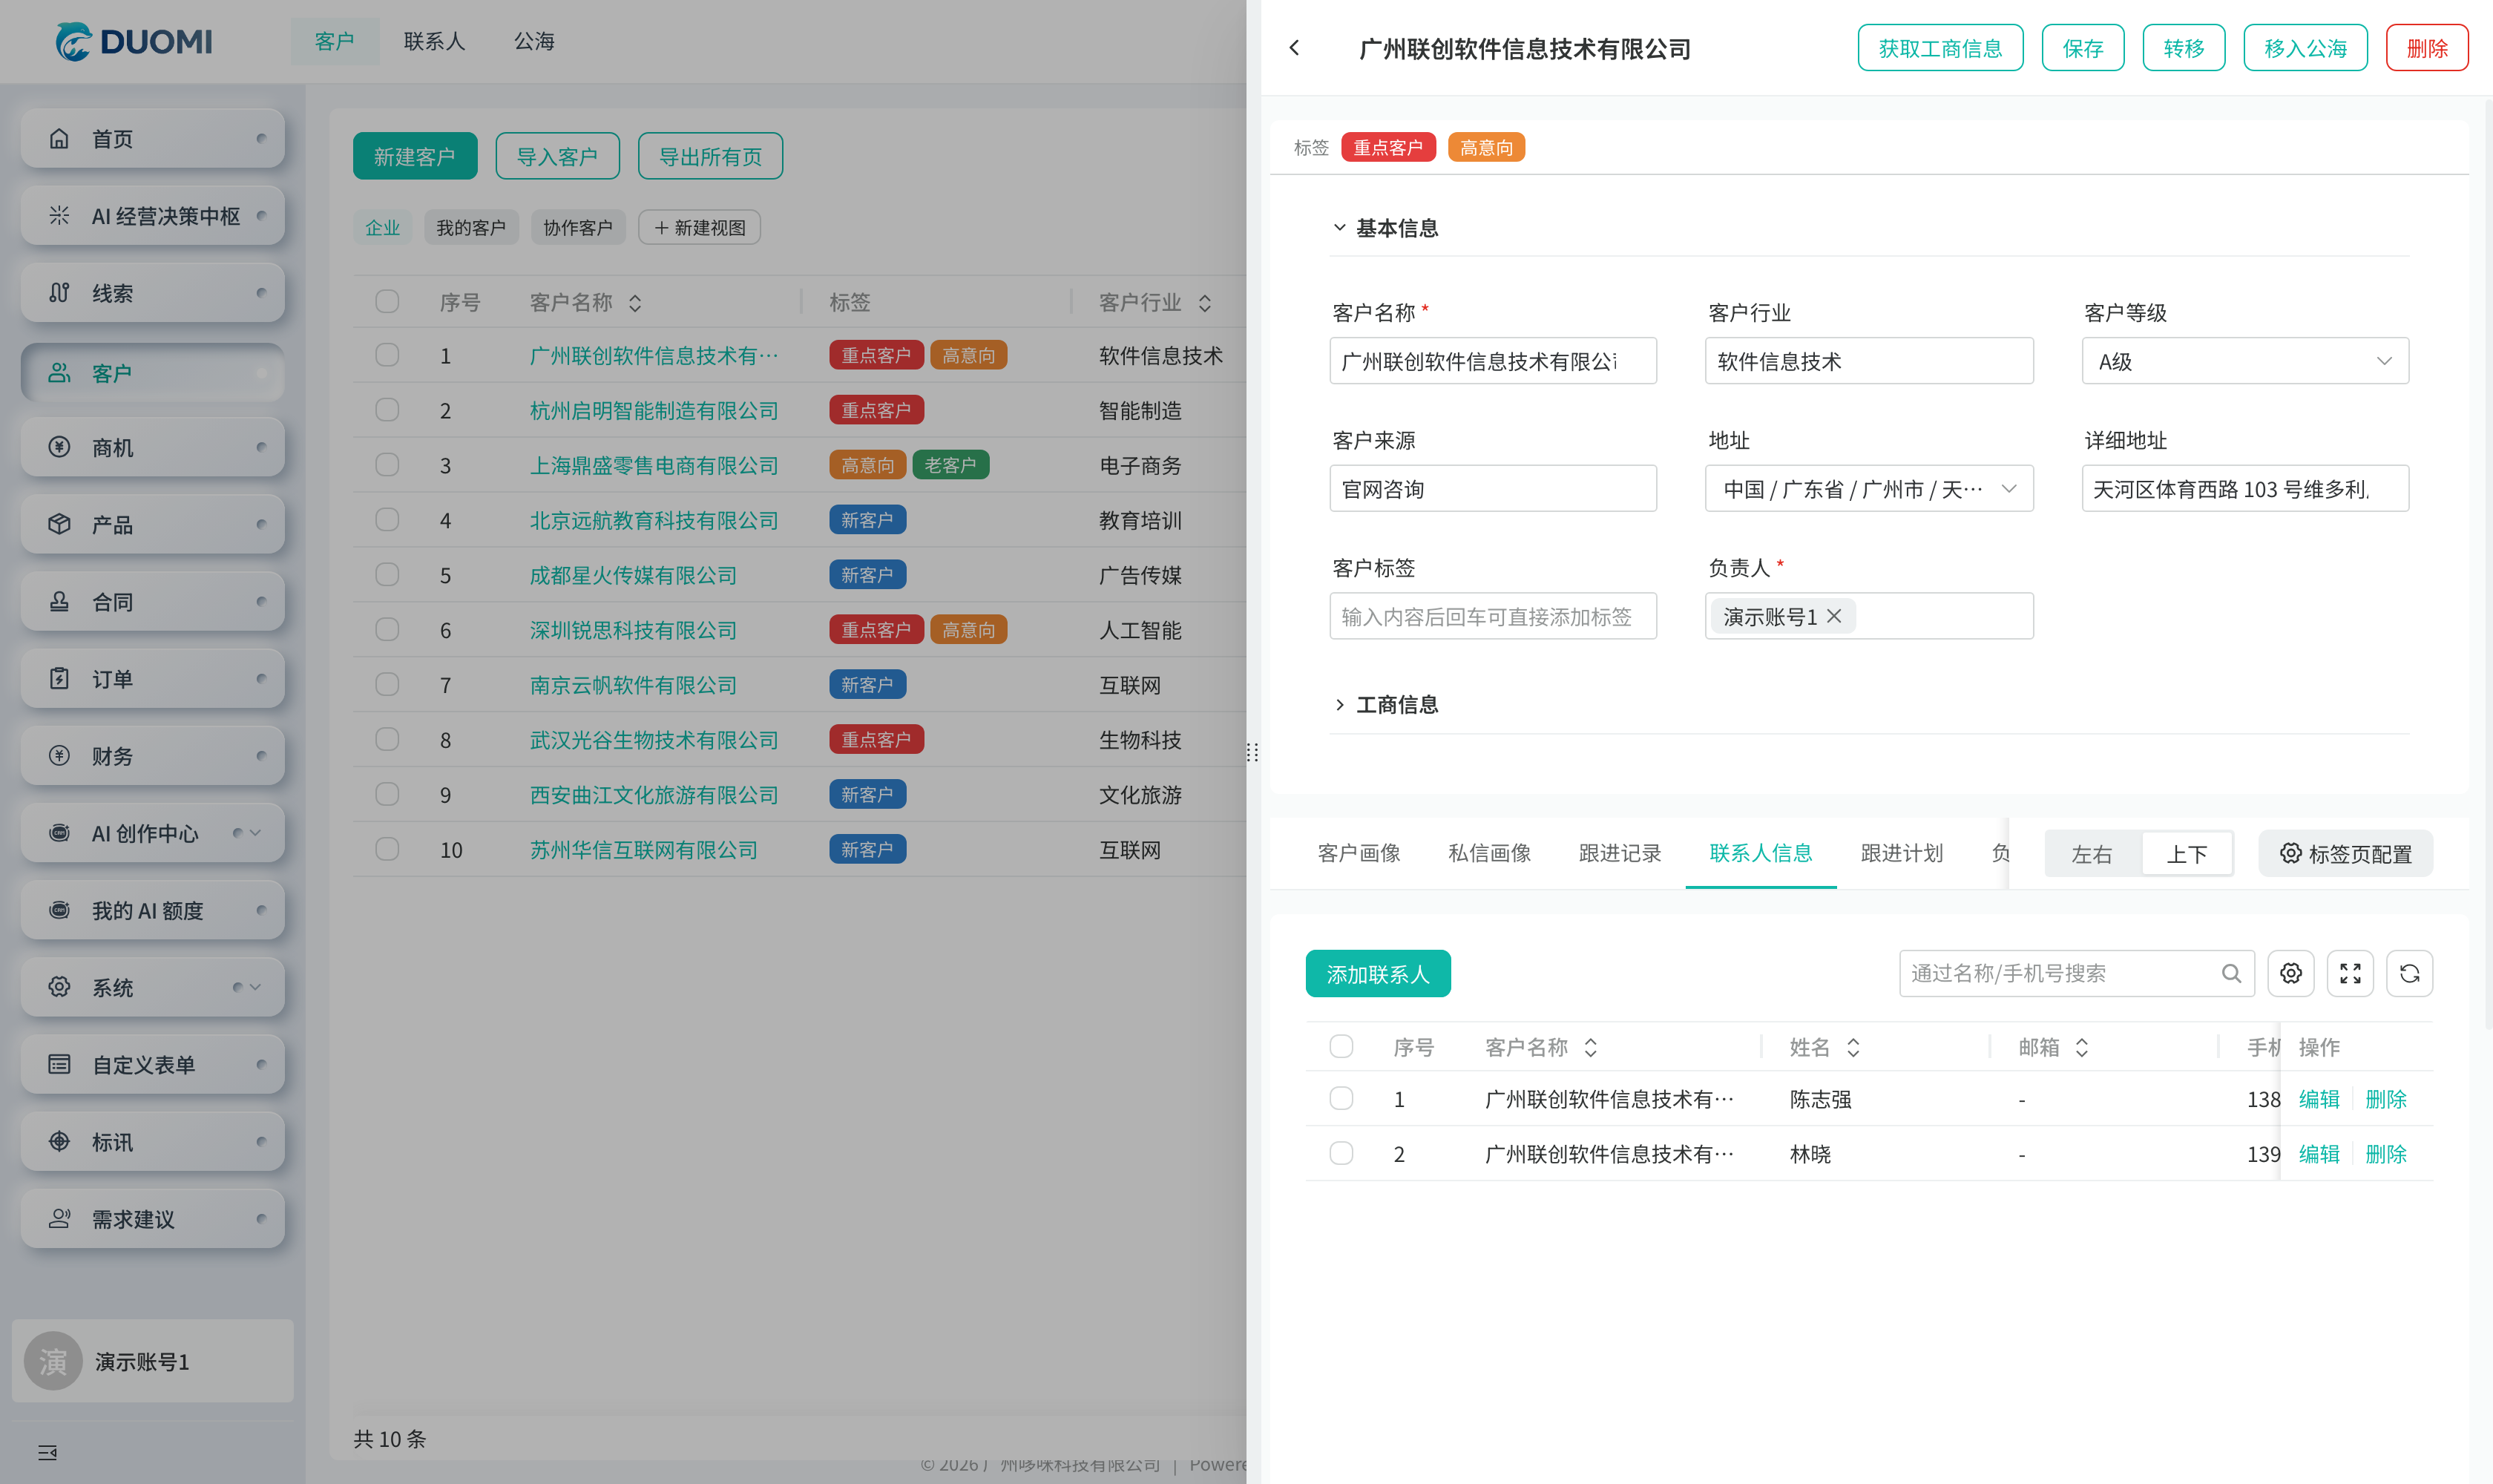Expand the AI 创作中心 sidebar menu

(x=153, y=833)
